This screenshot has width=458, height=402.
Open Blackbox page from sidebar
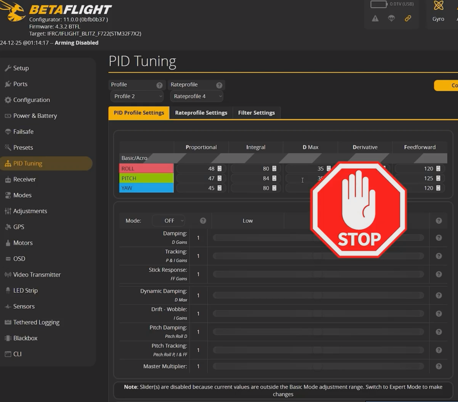[25, 338]
